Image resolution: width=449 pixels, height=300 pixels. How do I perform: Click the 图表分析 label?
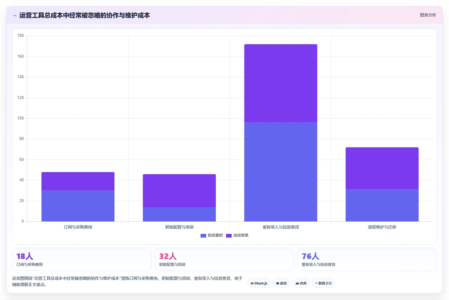428,15
